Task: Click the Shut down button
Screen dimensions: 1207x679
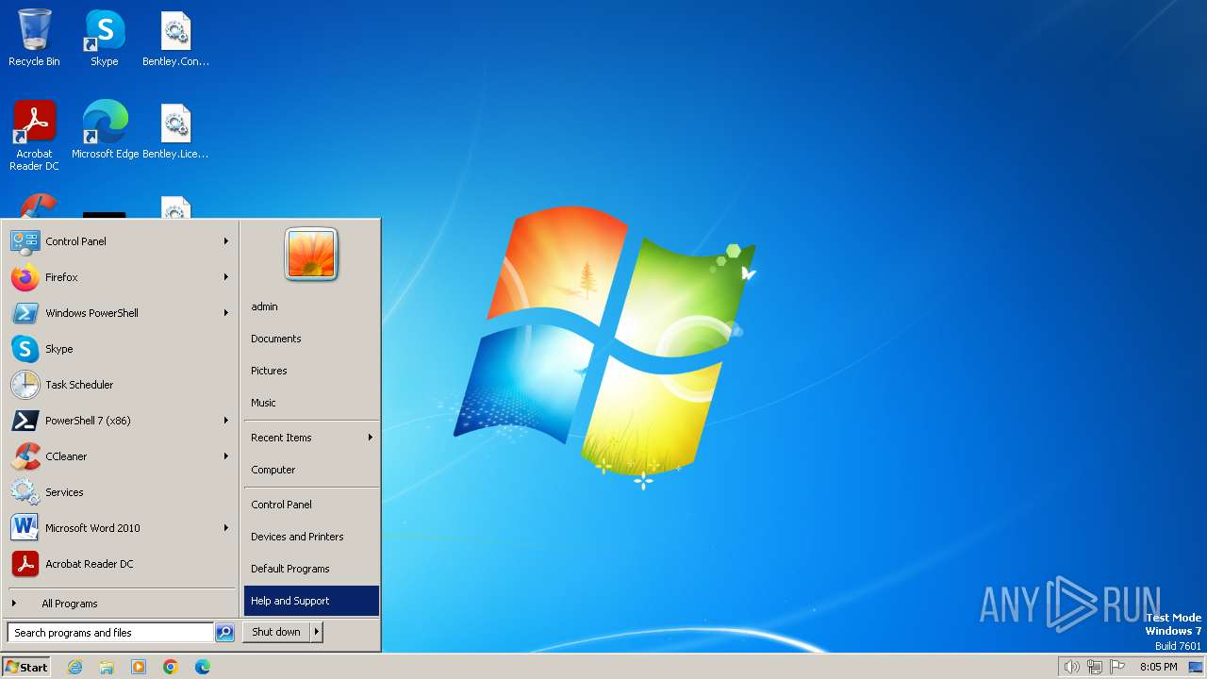Action: click(x=276, y=632)
